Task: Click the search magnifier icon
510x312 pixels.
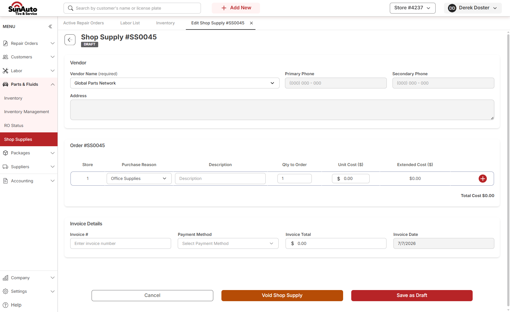Action: tap(70, 8)
